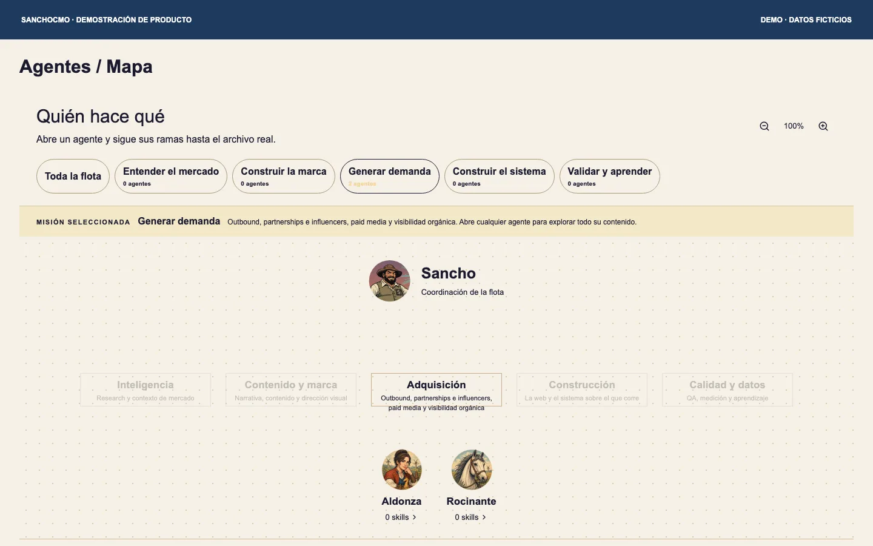Click the Coordinación de la flota subtitle
Screen dimensions: 873x546
(463, 292)
